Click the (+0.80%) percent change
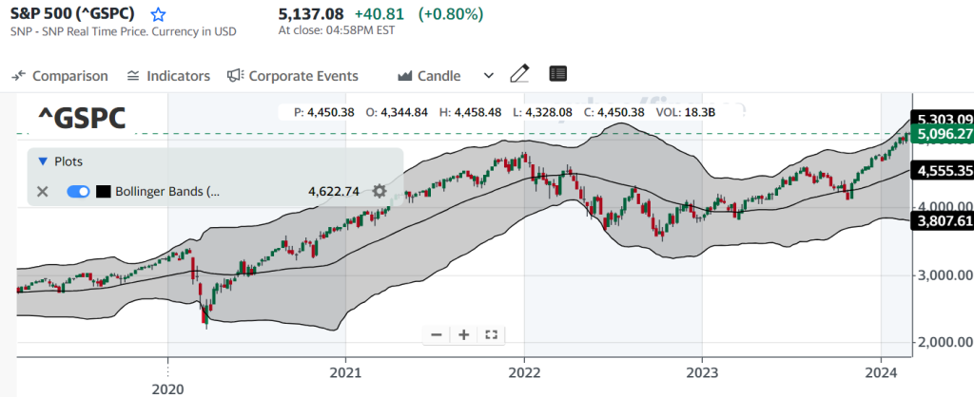The width and height of the screenshot is (974, 397). (x=451, y=13)
